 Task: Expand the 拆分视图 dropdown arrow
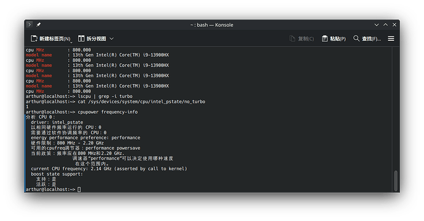click(x=112, y=39)
